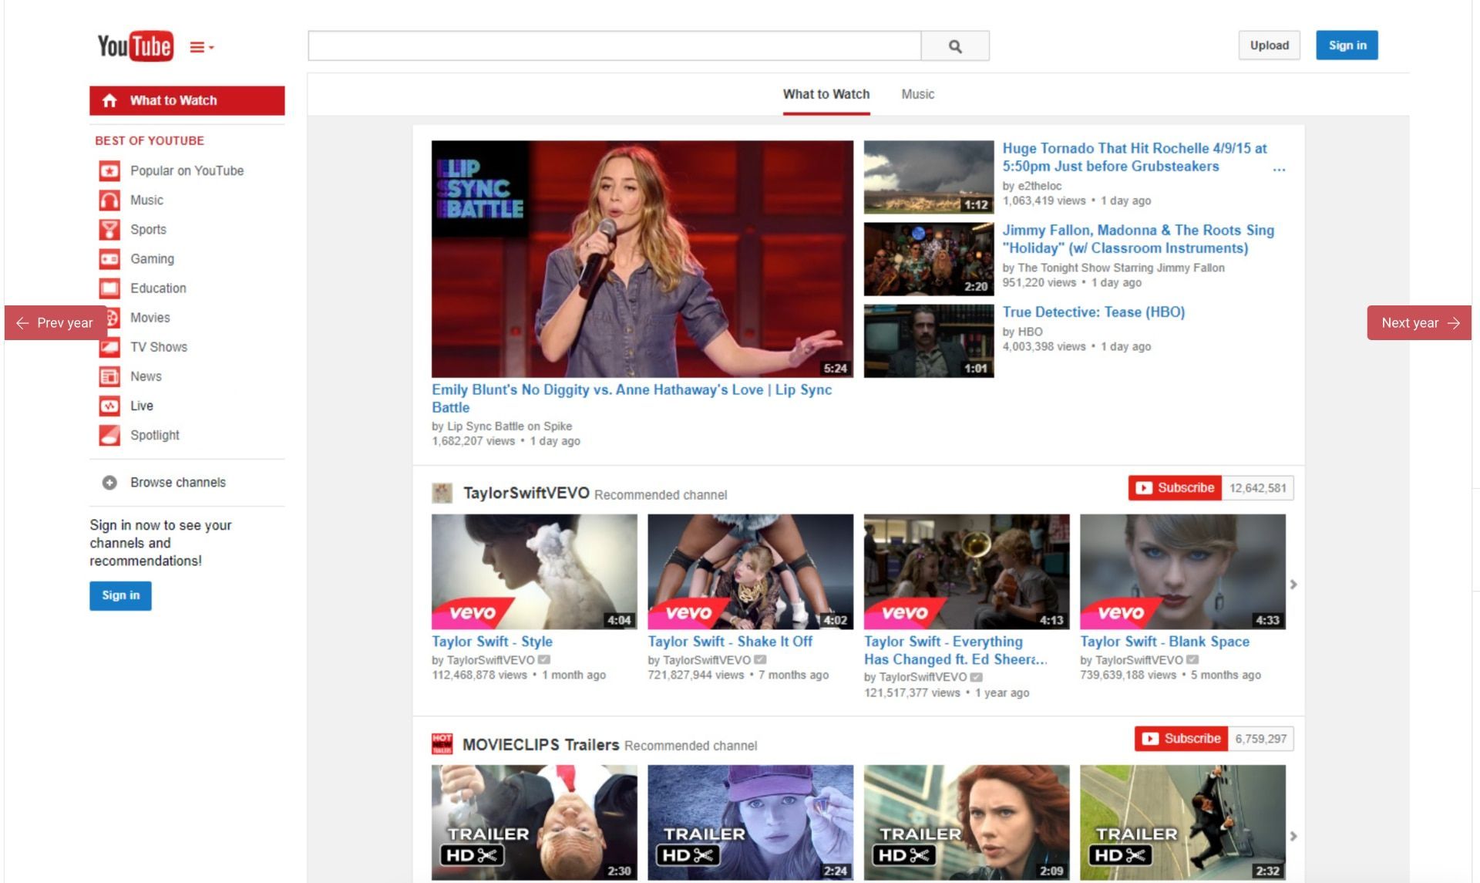Select the What to Watch tab
Image resolution: width=1480 pixels, height=883 pixels.
(826, 94)
